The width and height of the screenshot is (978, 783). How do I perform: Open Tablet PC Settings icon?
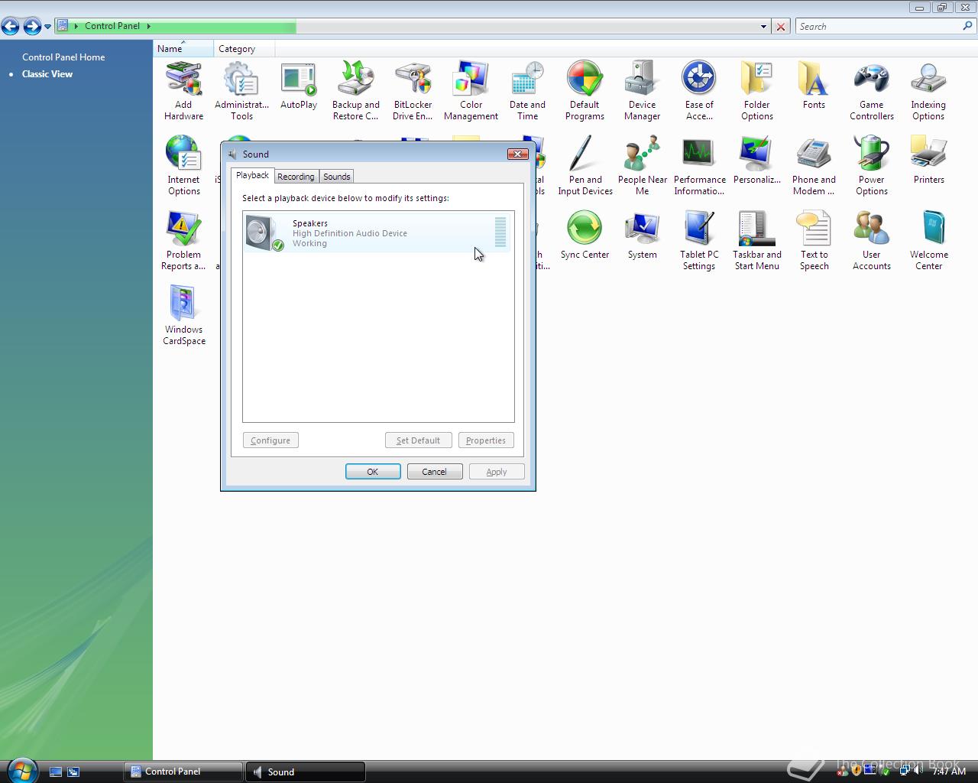point(699,241)
